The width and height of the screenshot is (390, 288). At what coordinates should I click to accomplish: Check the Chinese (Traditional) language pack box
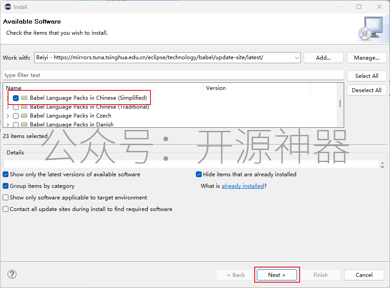pyautogui.click(x=16, y=107)
